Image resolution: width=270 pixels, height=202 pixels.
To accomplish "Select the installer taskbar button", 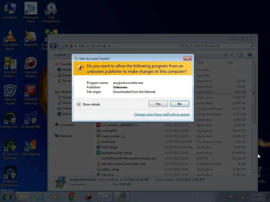I will 122,197.
